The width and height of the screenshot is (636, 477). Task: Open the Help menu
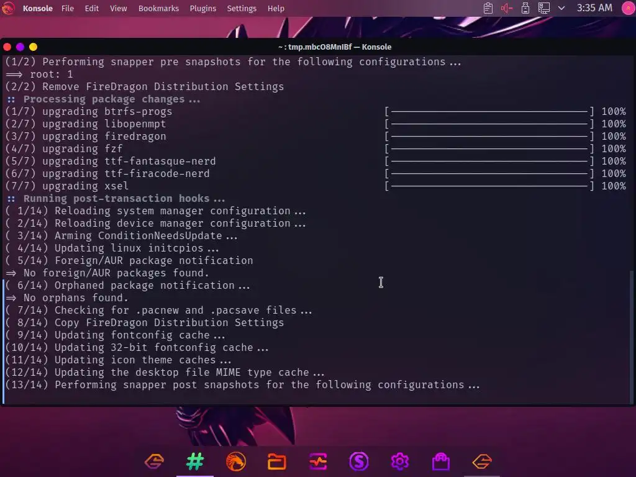pyautogui.click(x=276, y=9)
